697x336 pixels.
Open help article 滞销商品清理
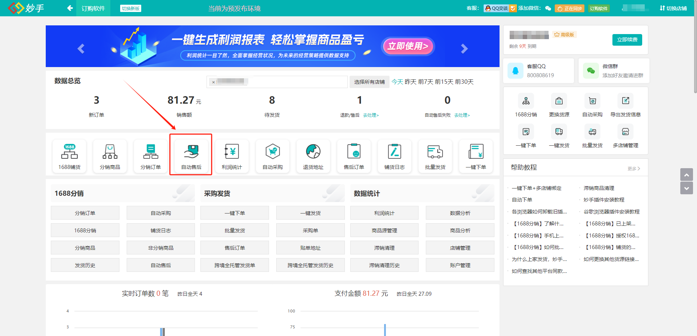click(599, 188)
